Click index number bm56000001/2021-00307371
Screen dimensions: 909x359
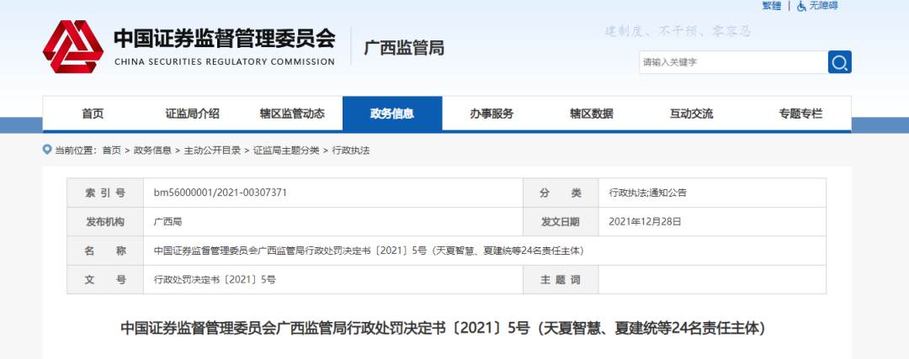221,193
